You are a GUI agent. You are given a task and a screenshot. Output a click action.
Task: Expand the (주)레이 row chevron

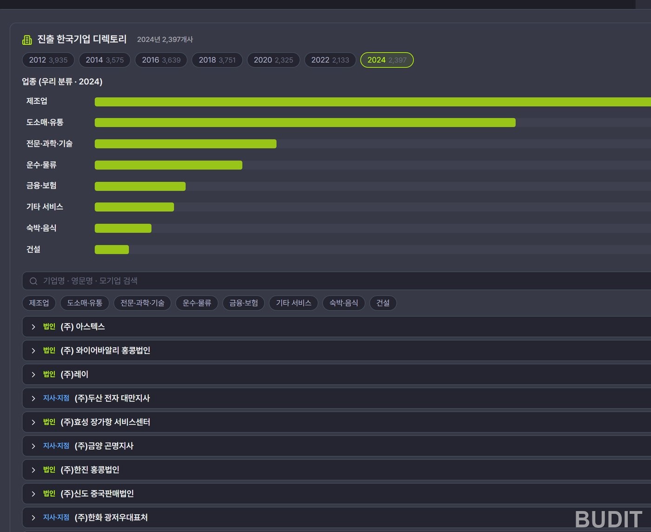click(x=33, y=375)
